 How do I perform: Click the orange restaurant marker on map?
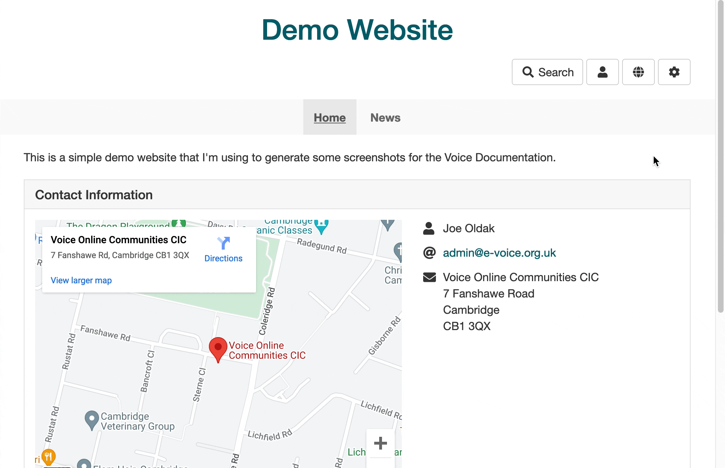49,457
